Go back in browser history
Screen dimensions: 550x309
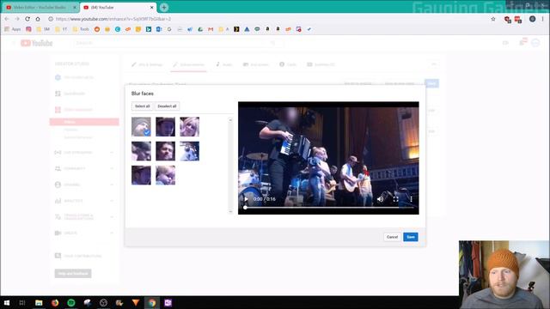(7, 19)
